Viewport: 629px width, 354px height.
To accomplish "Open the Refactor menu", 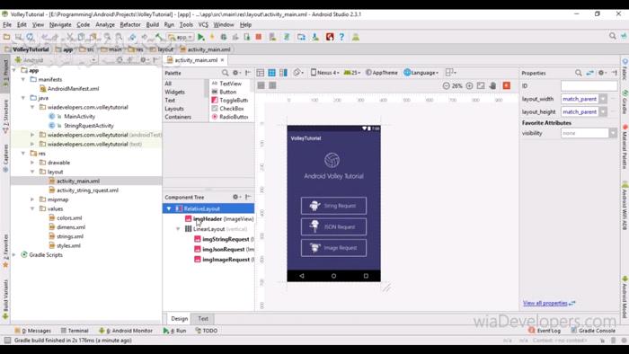I will 130,24.
